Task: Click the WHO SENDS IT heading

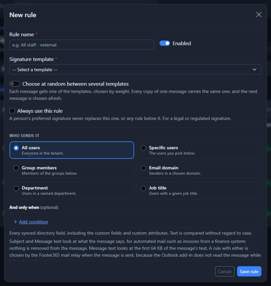Action: coord(24,136)
